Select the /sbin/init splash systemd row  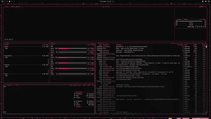[151, 85]
